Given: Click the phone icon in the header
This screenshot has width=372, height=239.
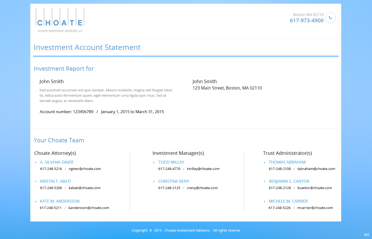Looking at the screenshot, I should point(330,18).
